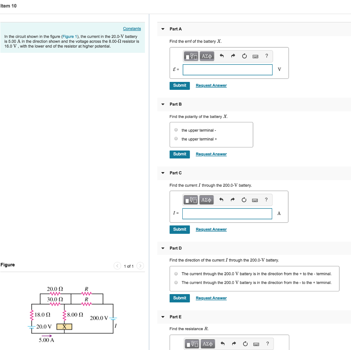Choose current from - to + terminal option

[x=176, y=282]
